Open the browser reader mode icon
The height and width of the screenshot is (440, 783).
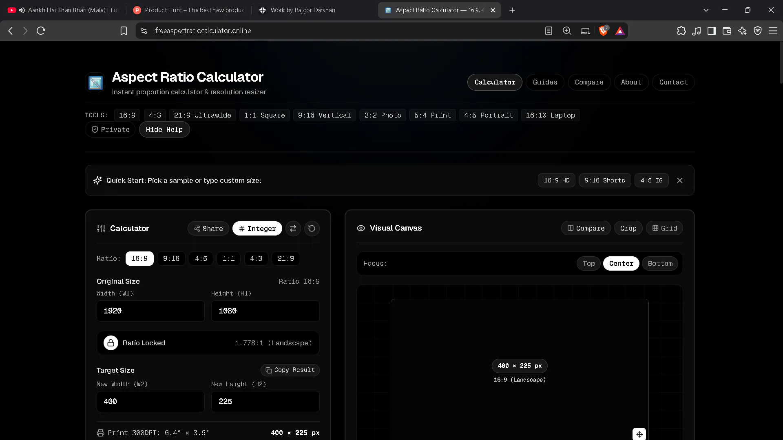click(x=549, y=31)
